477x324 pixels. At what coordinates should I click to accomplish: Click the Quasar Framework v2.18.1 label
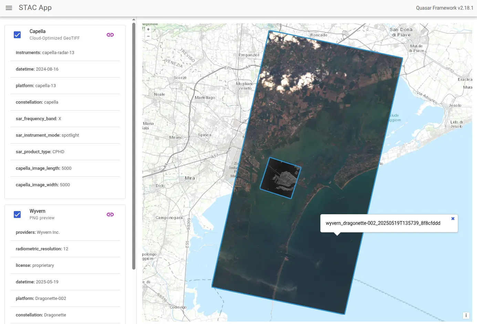coord(445,8)
